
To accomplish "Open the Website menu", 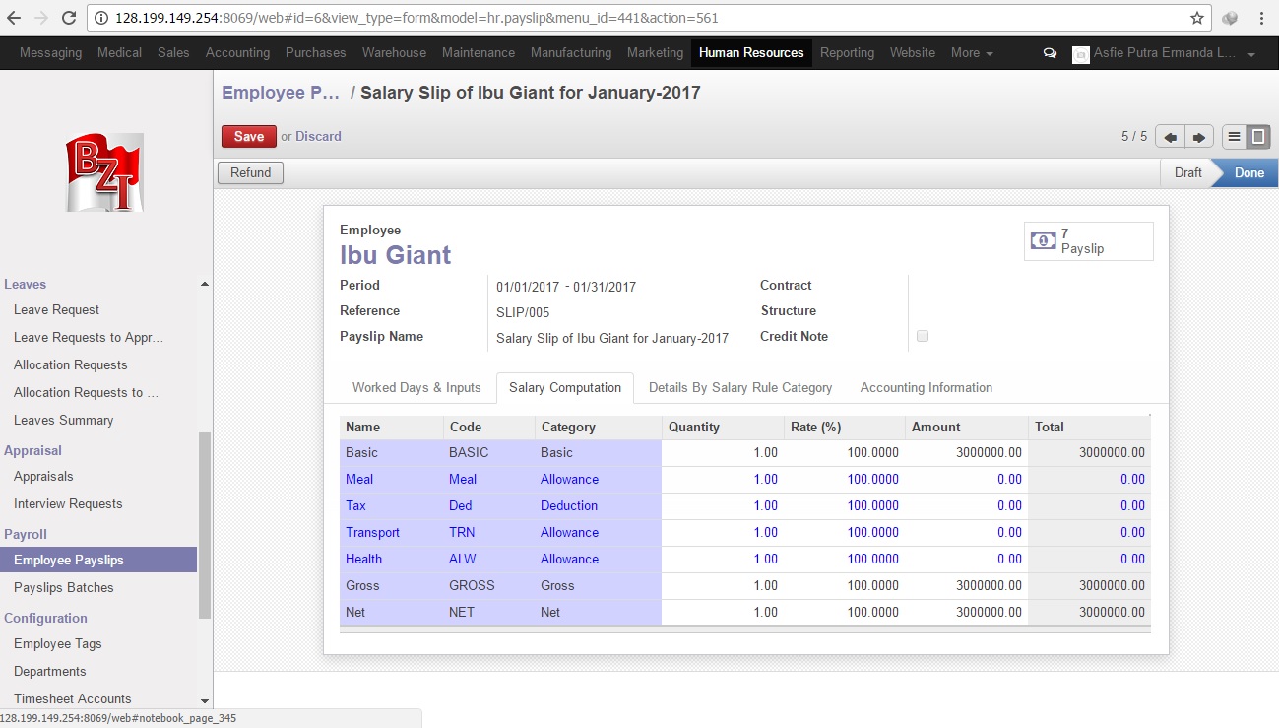I will (x=913, y=53).
